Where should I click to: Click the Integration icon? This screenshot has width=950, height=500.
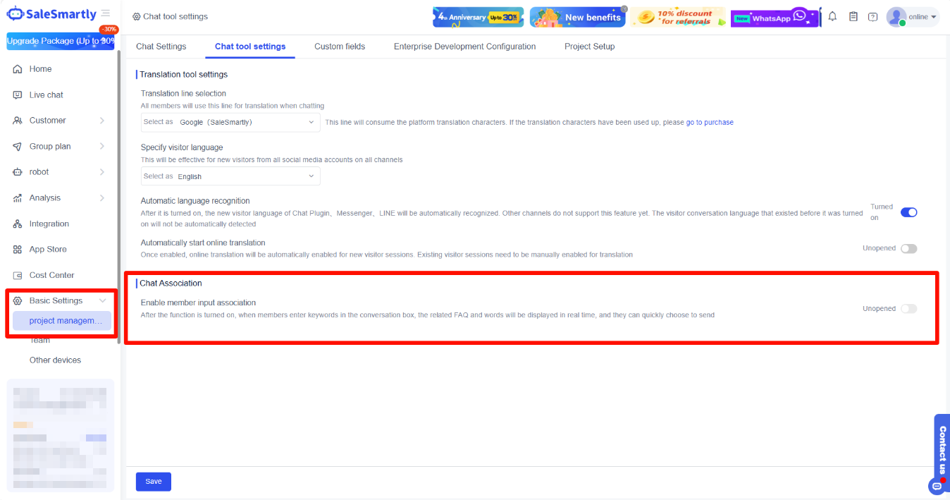18,224
